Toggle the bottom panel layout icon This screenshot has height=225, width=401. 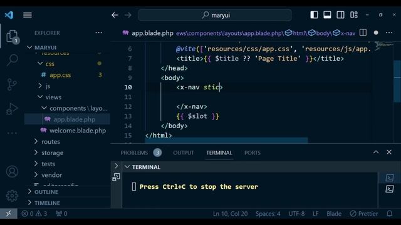click(327, 15)
